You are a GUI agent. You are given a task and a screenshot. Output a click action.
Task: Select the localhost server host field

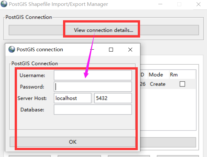point(72,98)
